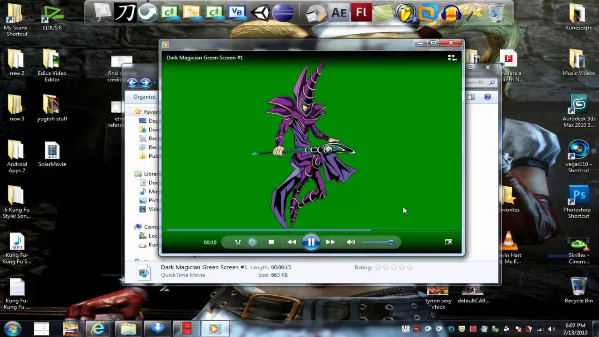Click the Explorer search magnifier
Screen dimensions: 599x337
point(492,82)
